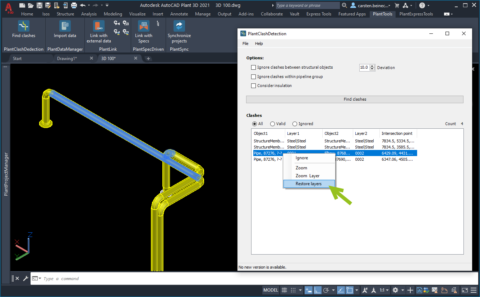The height and width of the screenshot is (297, 480).
Task: Click the workspace switching gear icon
Action: (396, 290)
